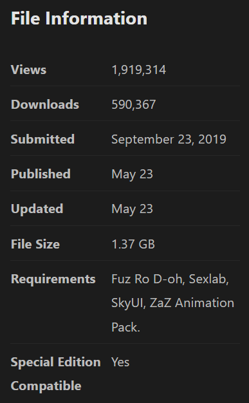Image resolution: width=249 pixels, height=403 pixels.
Task: Select the word Pack. in requirements
Action: coord(125,327)
